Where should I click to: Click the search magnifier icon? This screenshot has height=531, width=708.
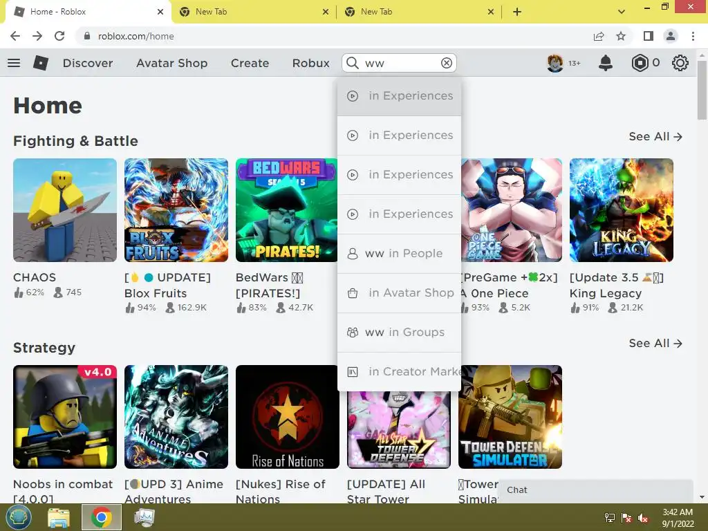(x=353, y=63)
